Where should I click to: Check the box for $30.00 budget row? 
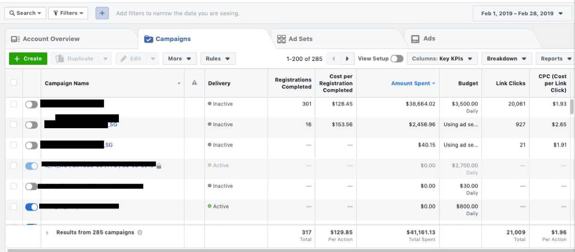pyautogui.click(x=13, y=186)
